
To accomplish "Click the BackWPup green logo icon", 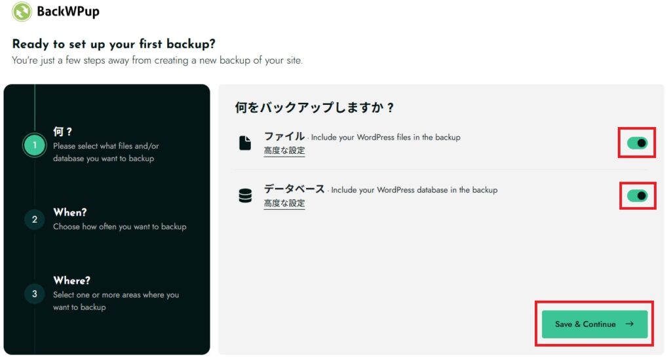I will point(22,12).
